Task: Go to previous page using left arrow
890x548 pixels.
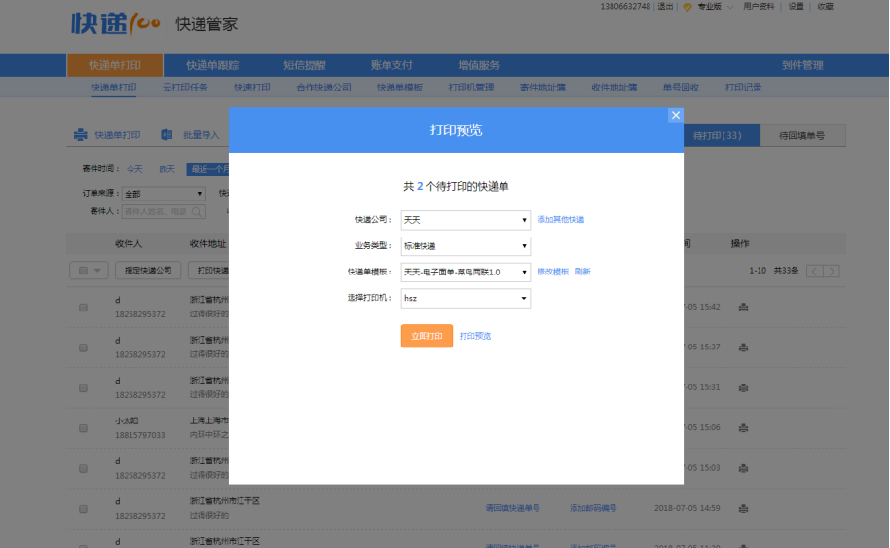Action: point(815,271)
